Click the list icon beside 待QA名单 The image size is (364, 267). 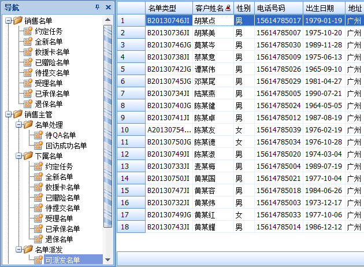(39, 135)
